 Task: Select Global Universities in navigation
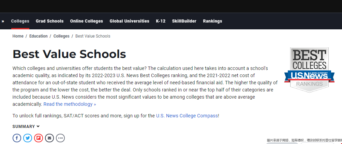[129, 21]
